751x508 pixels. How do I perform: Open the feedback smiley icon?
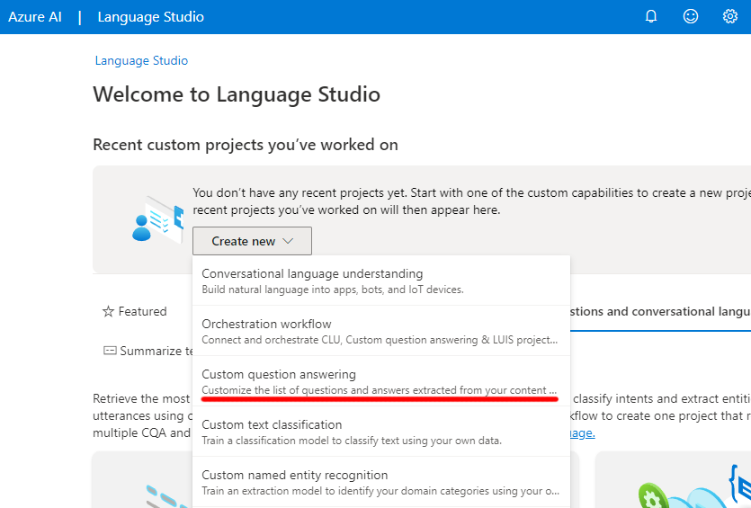690,17
